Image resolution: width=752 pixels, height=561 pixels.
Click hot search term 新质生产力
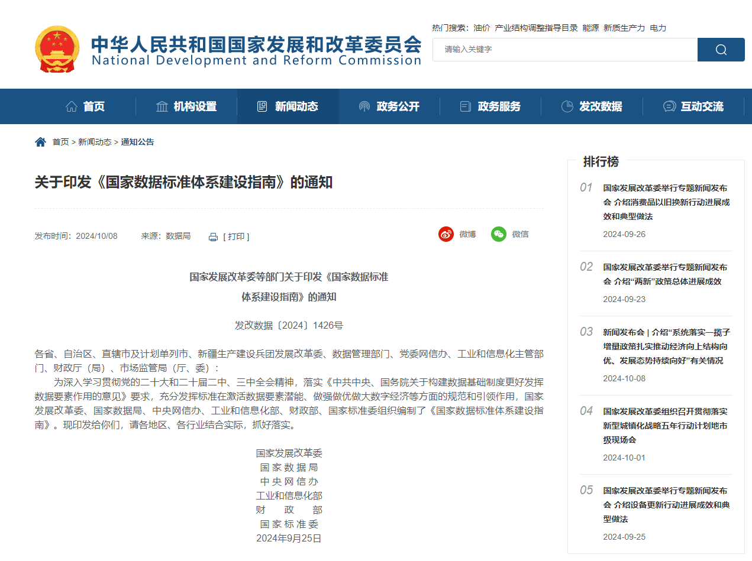(624, 28)
